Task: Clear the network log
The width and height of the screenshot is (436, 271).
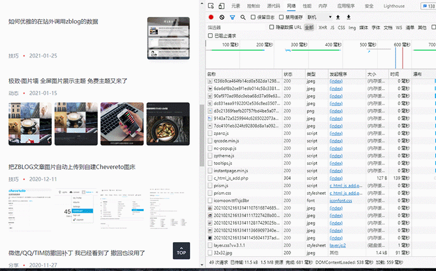Action: [222, 17]
